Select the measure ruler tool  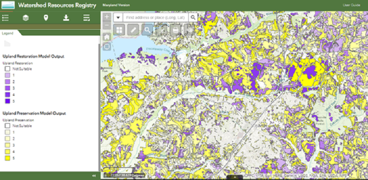pyautogui.click(x=133, y=30)
